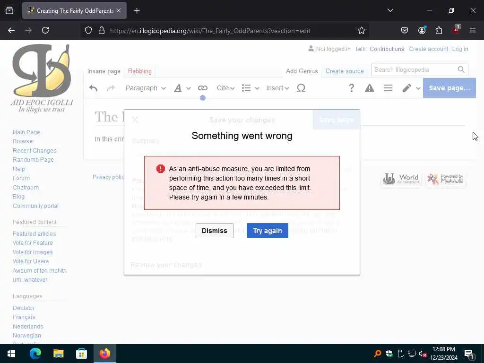Go back with browser back arrow
The height and width of the screenshot is (363, 484).
tap(11, 31)
